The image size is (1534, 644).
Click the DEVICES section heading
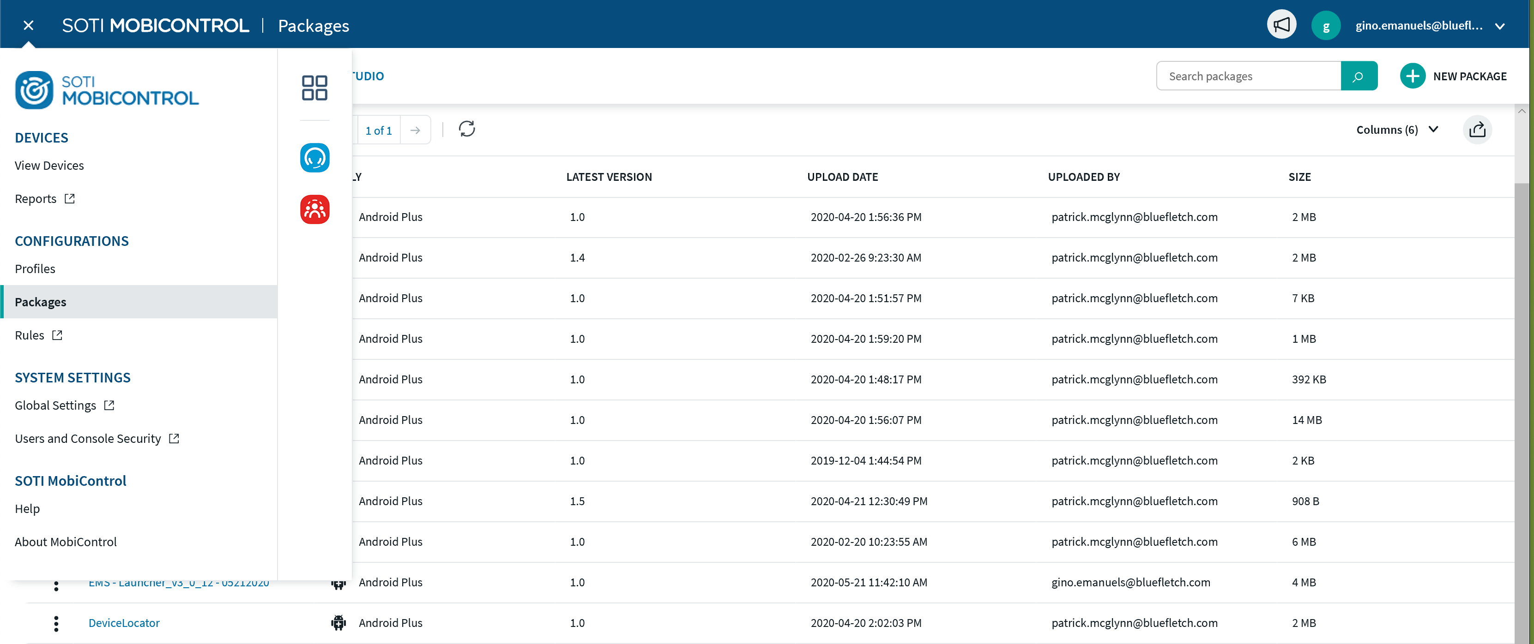click(x=41, y=137)
